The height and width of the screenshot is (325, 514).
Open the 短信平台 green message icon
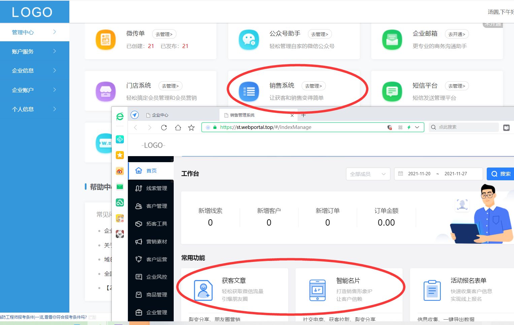point(392,91)
